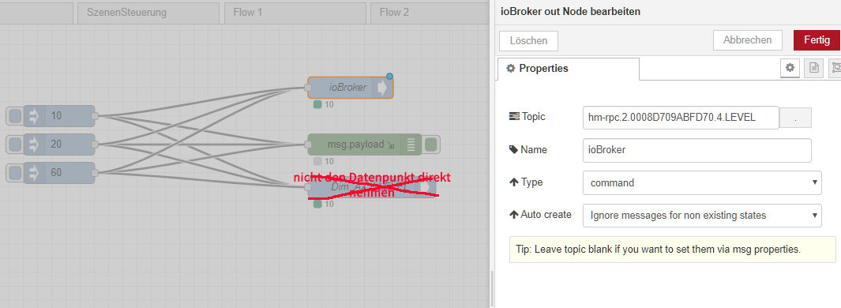841x308 pixels.
Task: Click the ioBroker node input port
Action: pyautogui.click(x=308, y=88)
